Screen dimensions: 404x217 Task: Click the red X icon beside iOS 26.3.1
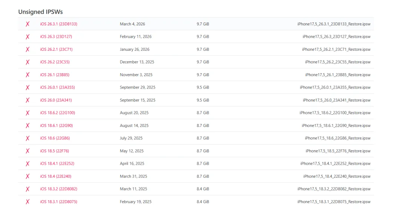pos(28,24)
